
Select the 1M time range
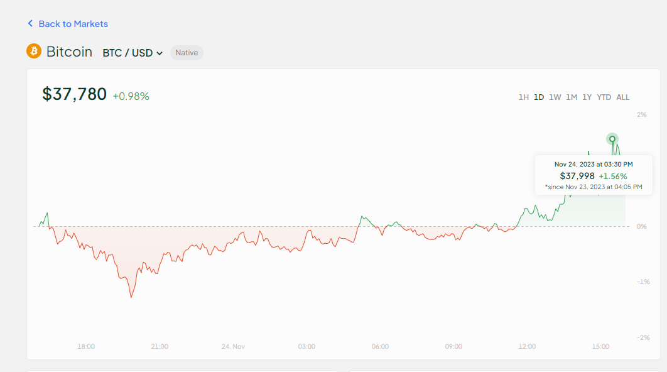pos(572,97)
